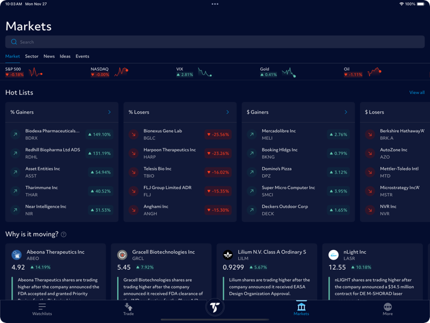The width and height of the screenshot is (430, 323).
Task: Switch to the News tab
Action: click(49, 56)
